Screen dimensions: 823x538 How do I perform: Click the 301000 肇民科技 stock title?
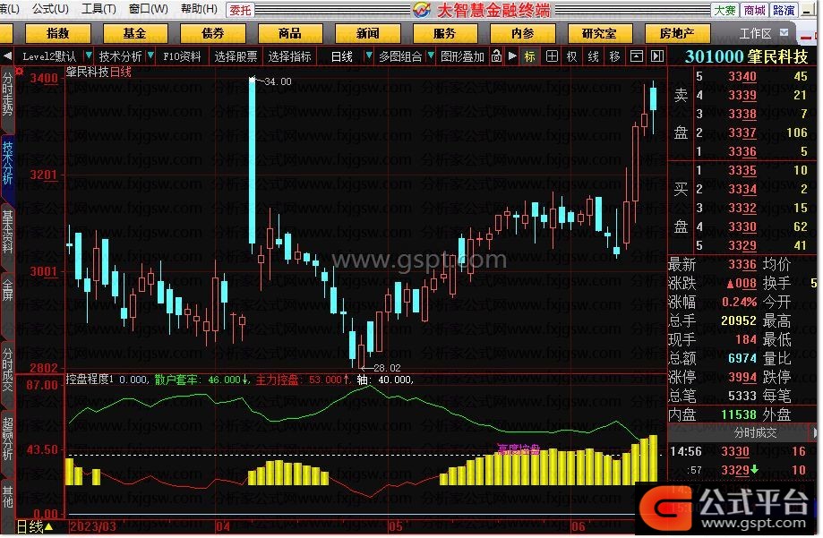746,56
